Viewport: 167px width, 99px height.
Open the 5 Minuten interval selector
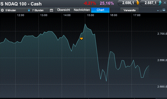pos(11,10)
